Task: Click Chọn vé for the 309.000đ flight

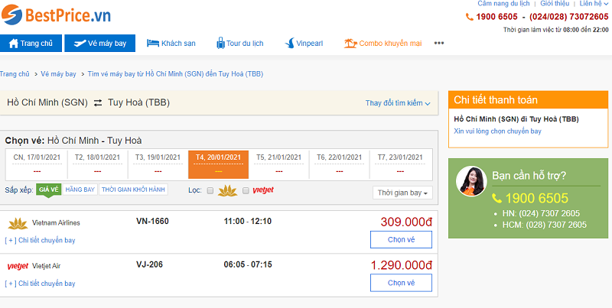Action: 401,240
